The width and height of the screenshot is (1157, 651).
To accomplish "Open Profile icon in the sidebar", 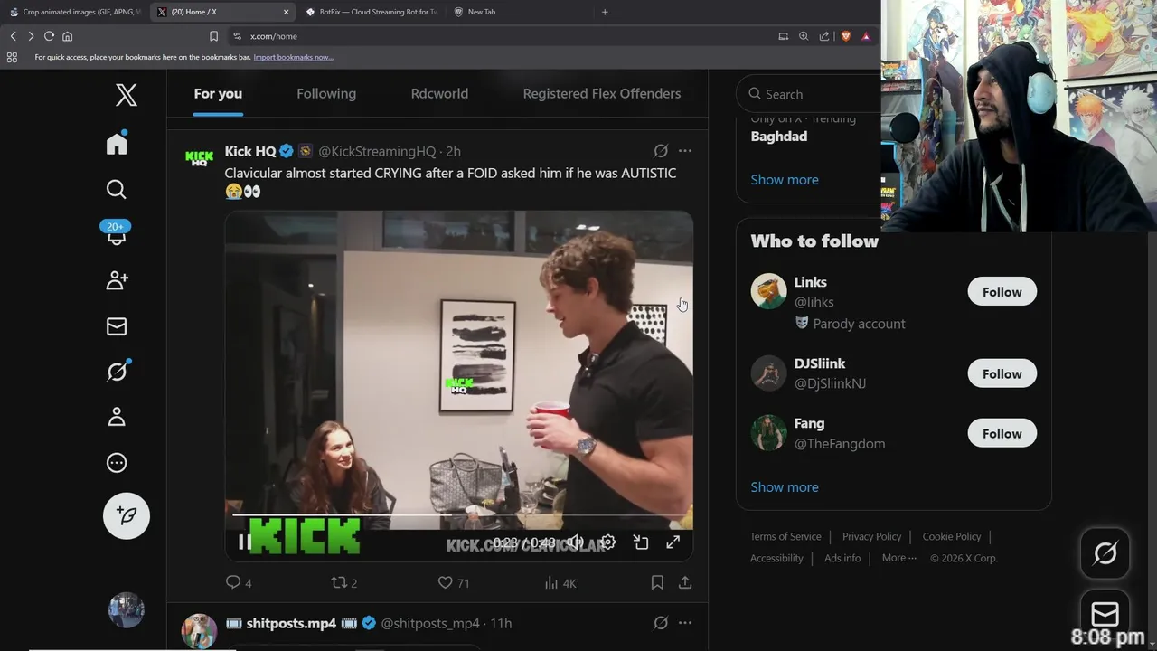I will [x=117, y=417].
